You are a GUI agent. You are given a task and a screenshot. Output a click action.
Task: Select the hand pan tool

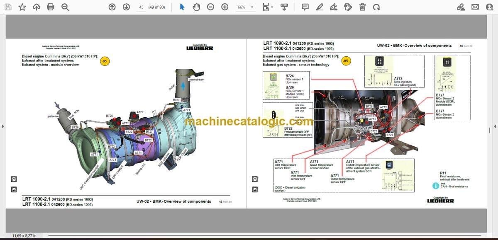196,7
